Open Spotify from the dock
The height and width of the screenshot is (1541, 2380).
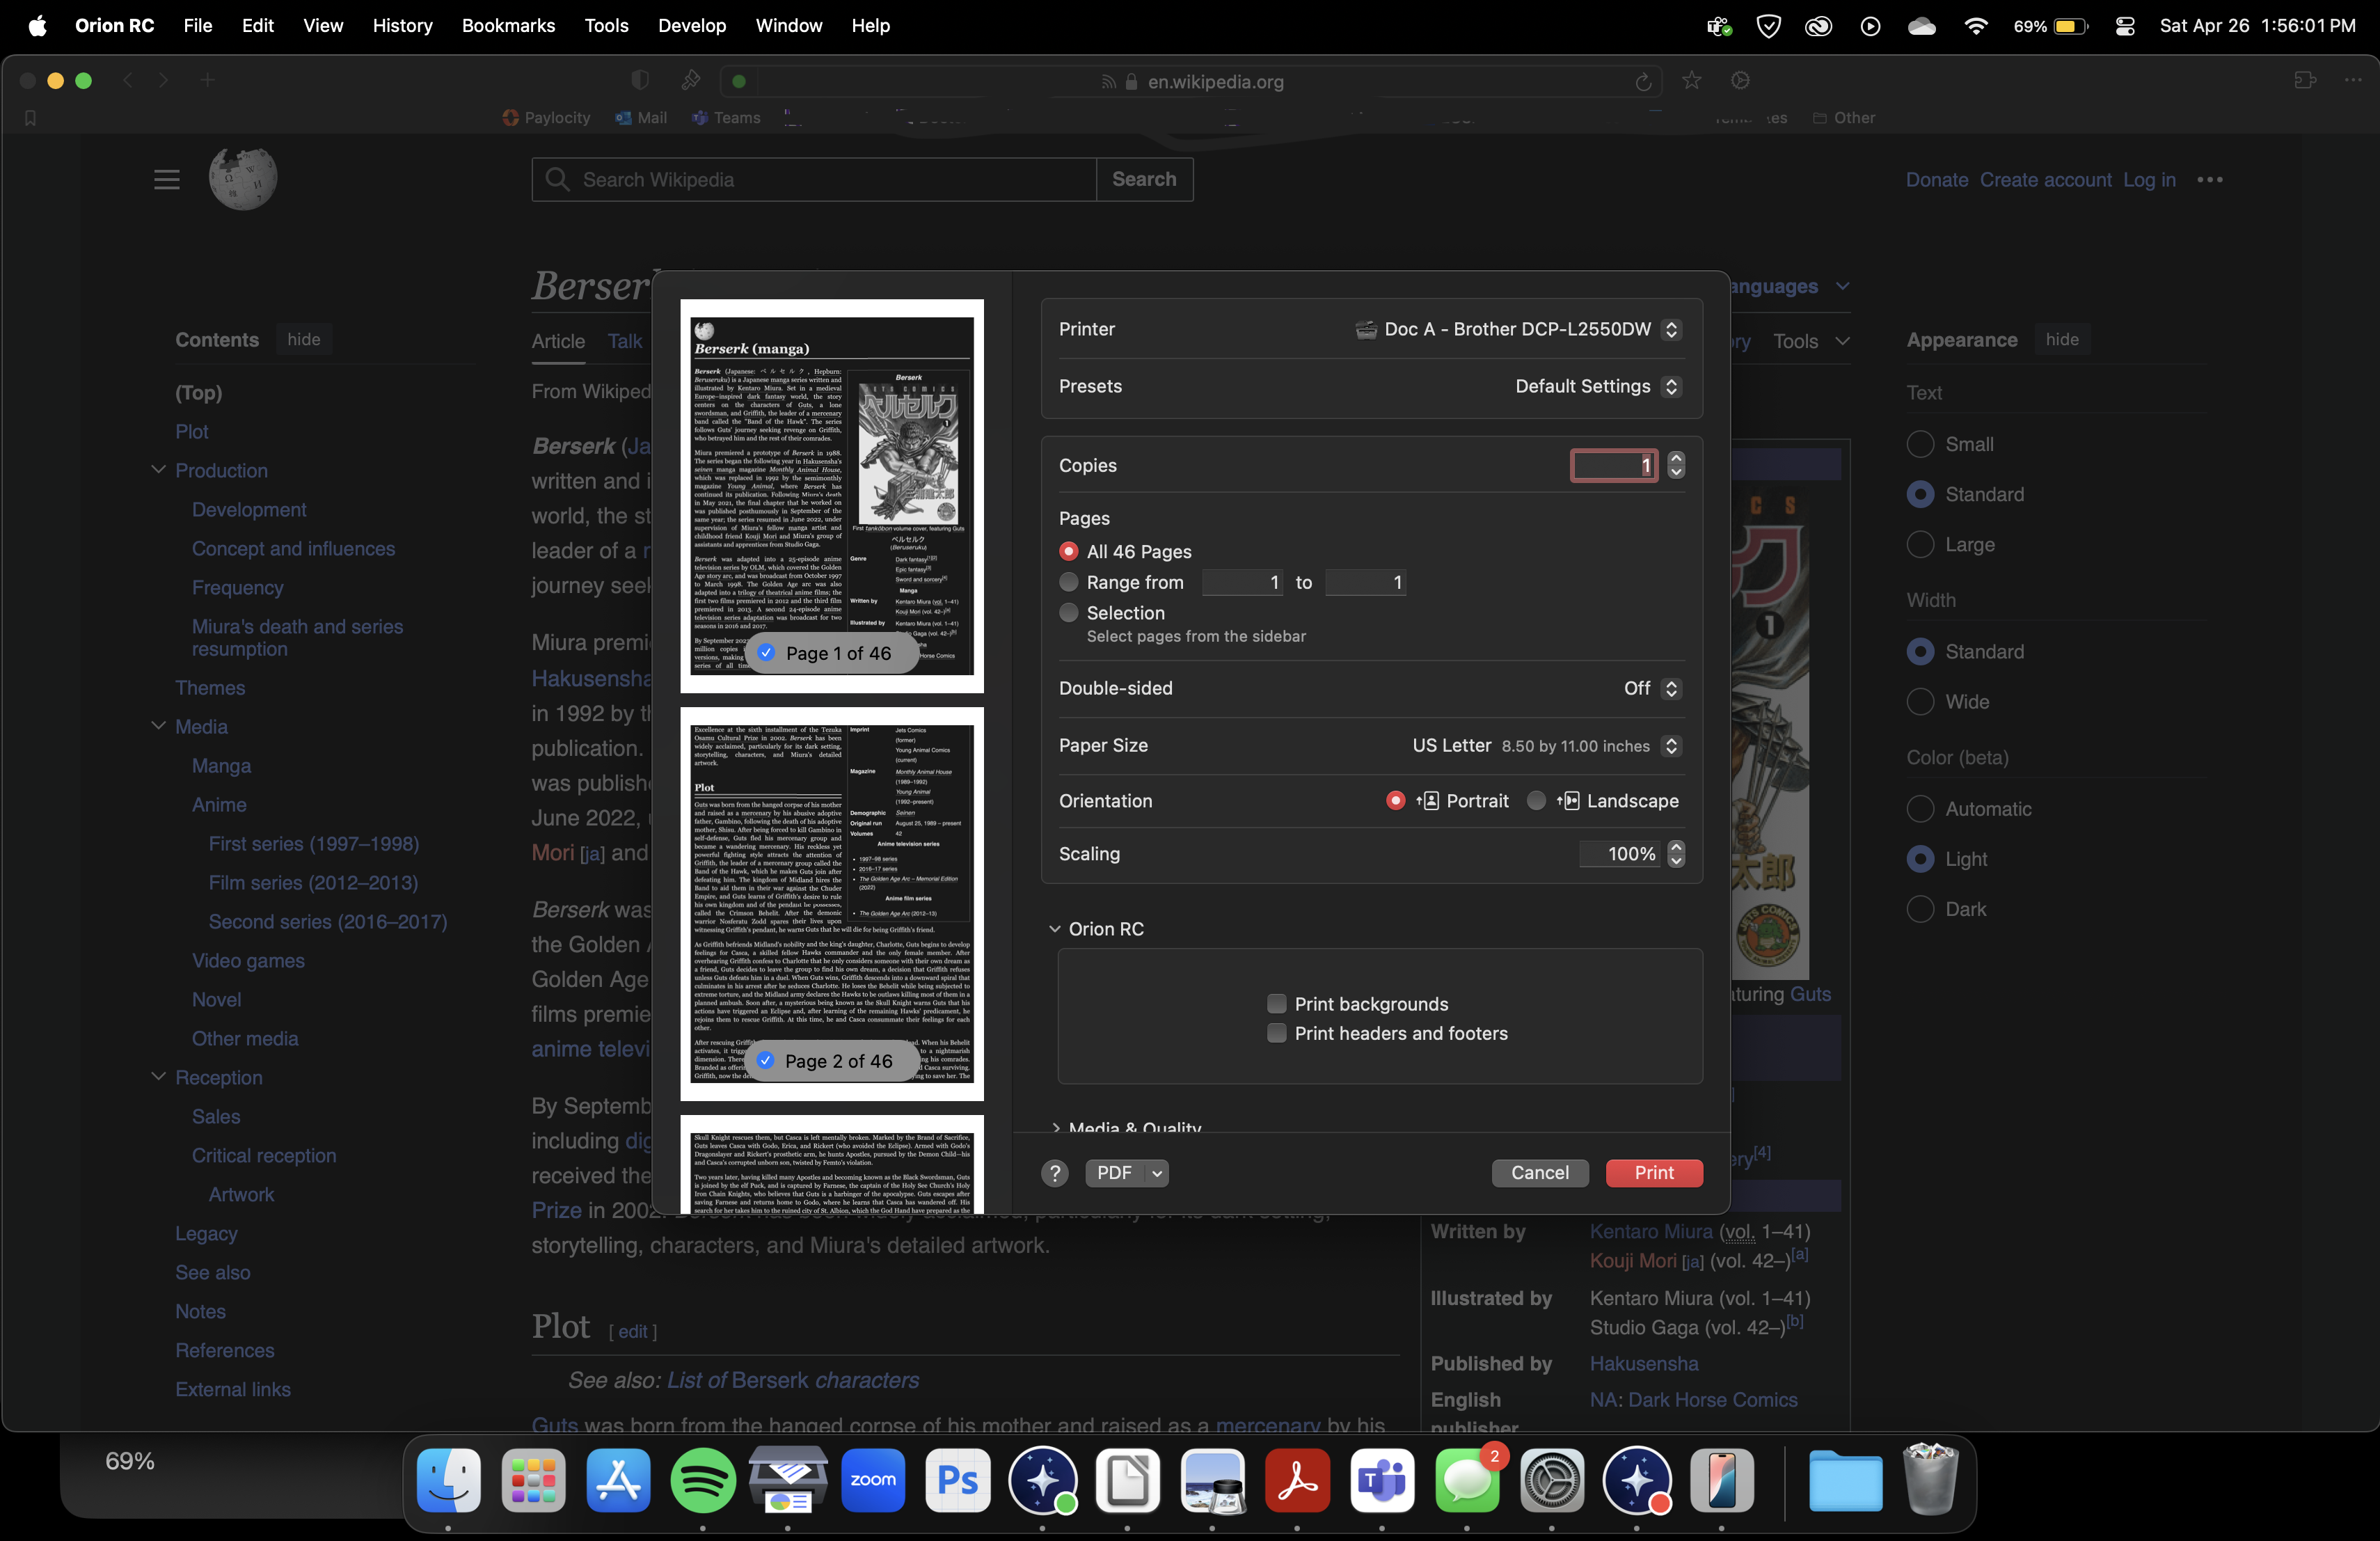(x=703, y=1479)
